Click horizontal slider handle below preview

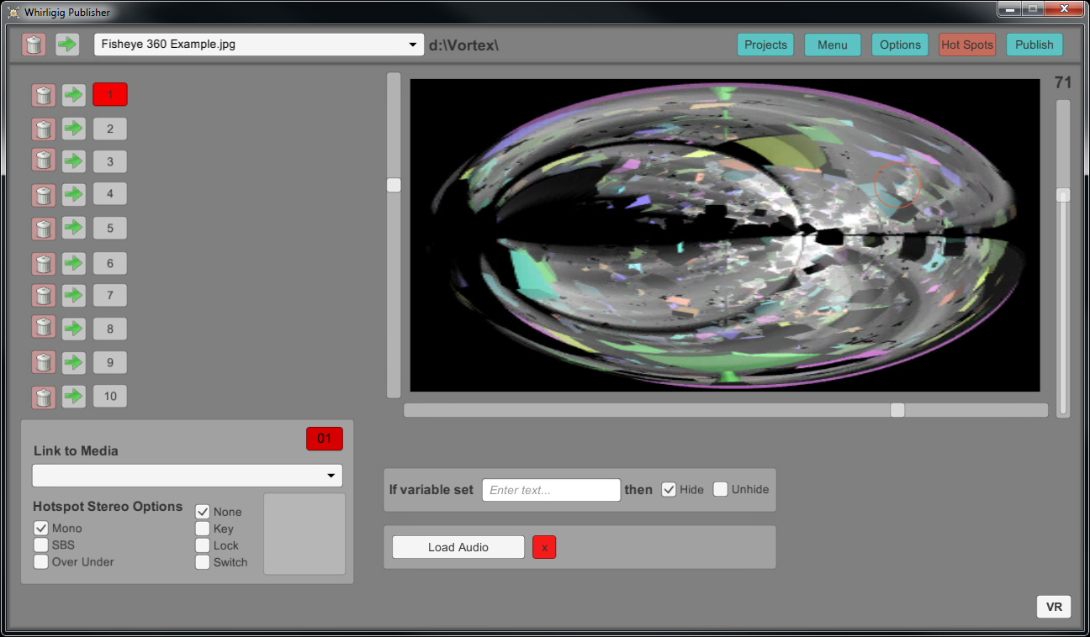coord(897,410)
